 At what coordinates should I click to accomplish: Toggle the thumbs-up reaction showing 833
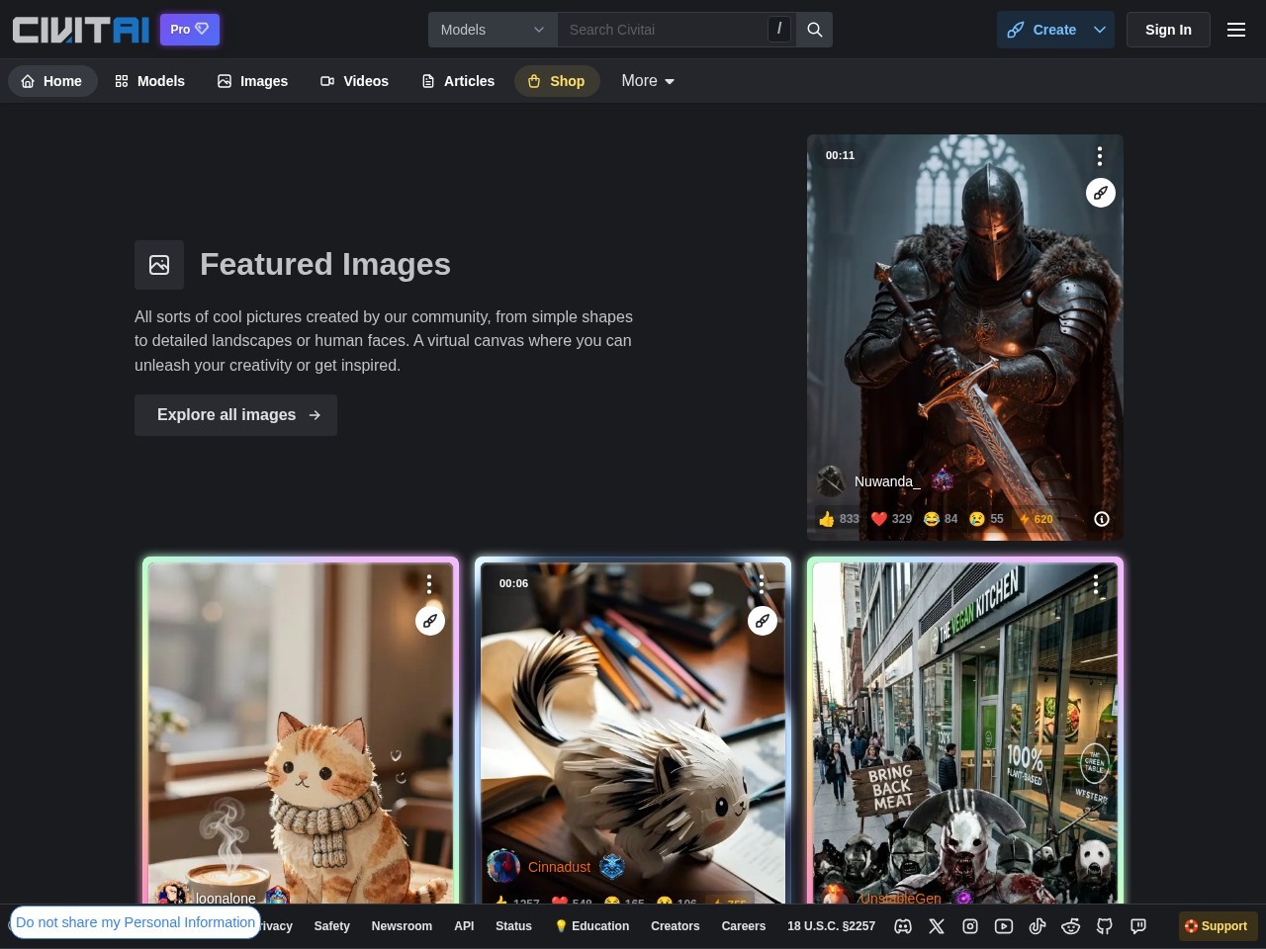pos(839,519)
